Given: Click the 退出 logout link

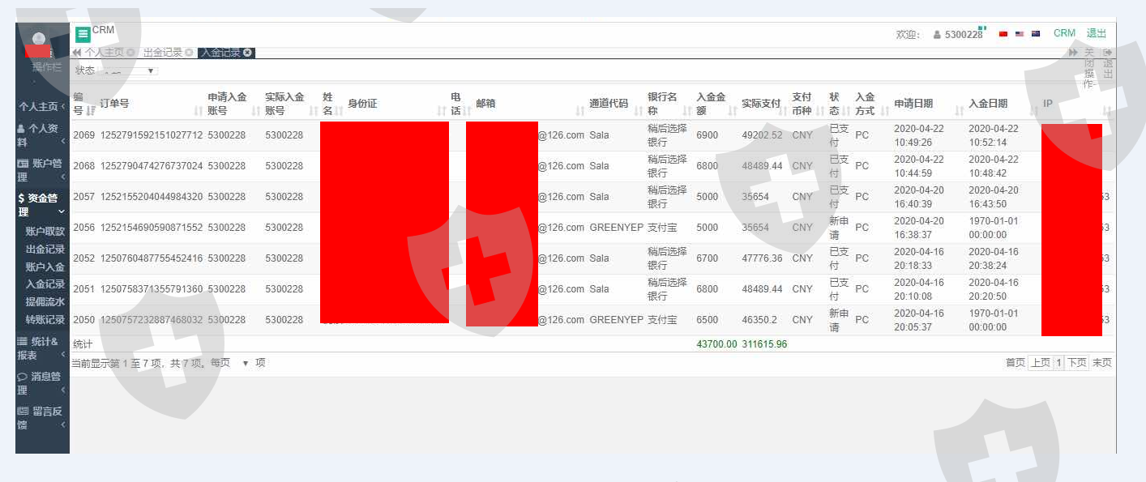Looking at the screenshot, I should point(1097,34).
